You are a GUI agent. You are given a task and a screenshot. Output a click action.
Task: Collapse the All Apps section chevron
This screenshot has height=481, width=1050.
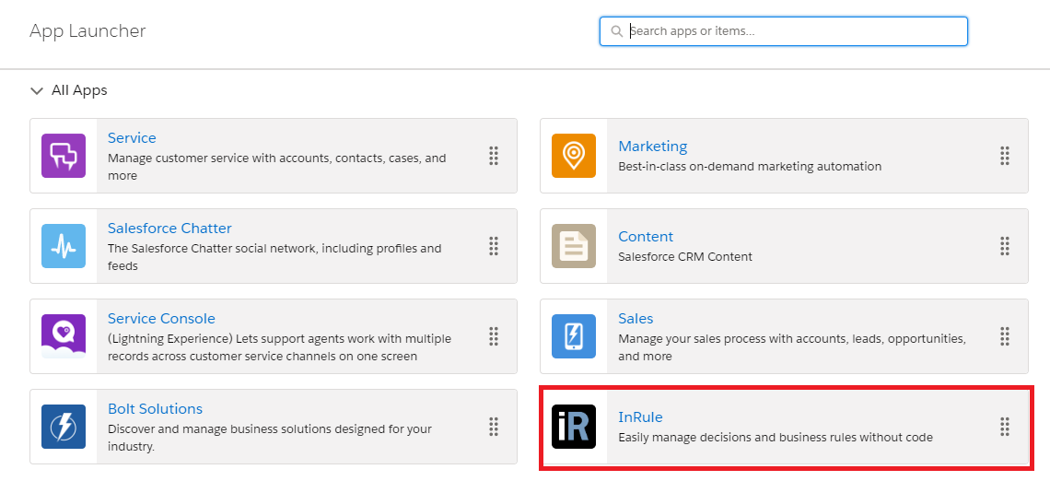click(37, 91)
